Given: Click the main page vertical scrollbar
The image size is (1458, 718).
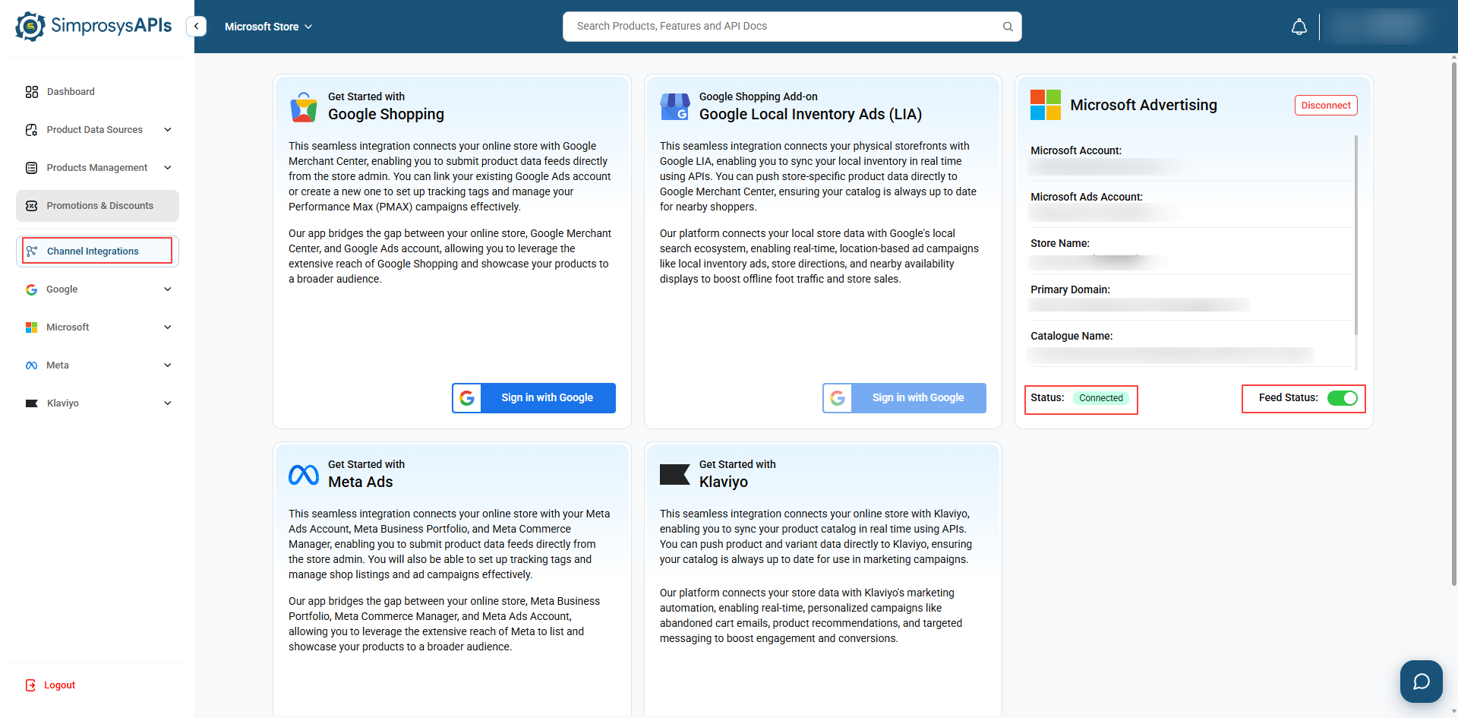Looking at the screenshot, I should (x=1453, y=323).
